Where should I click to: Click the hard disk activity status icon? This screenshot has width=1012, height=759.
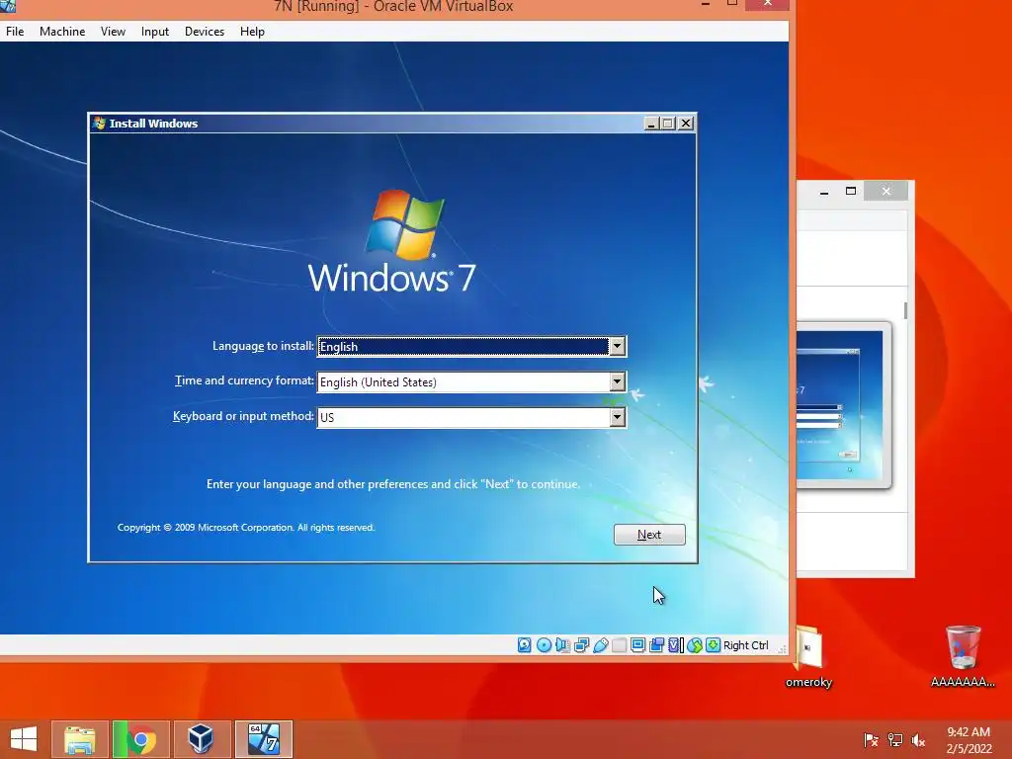click(524, 644)
